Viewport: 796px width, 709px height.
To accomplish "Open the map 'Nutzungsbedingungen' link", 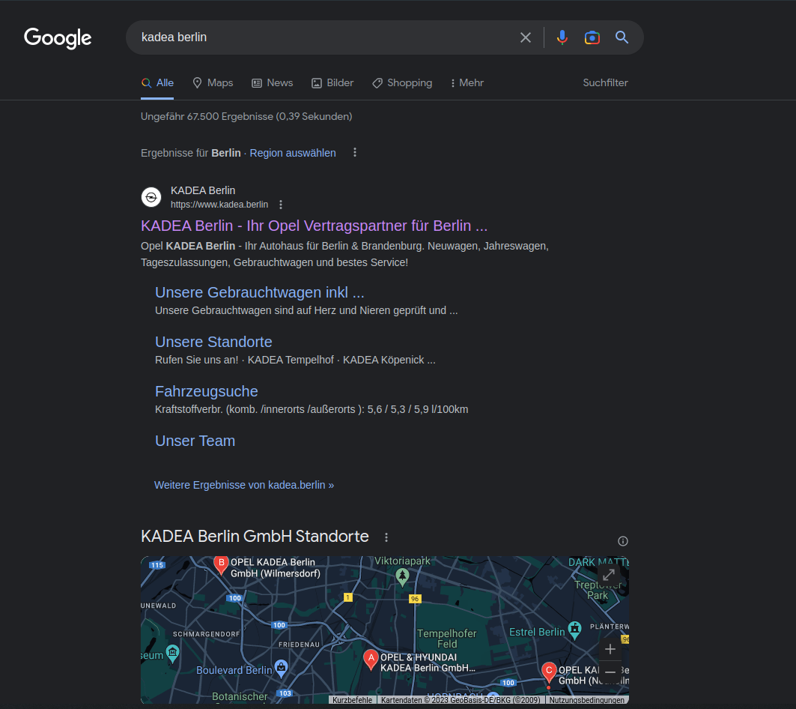I will 587,700.
